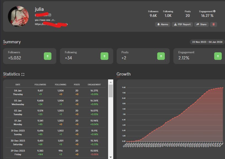Click the Engagement summary green arrow
Screen dimensions: 225x159
click(218, 56)
